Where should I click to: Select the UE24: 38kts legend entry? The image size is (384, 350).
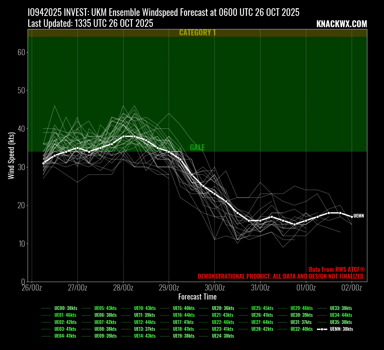coord(223,336)
